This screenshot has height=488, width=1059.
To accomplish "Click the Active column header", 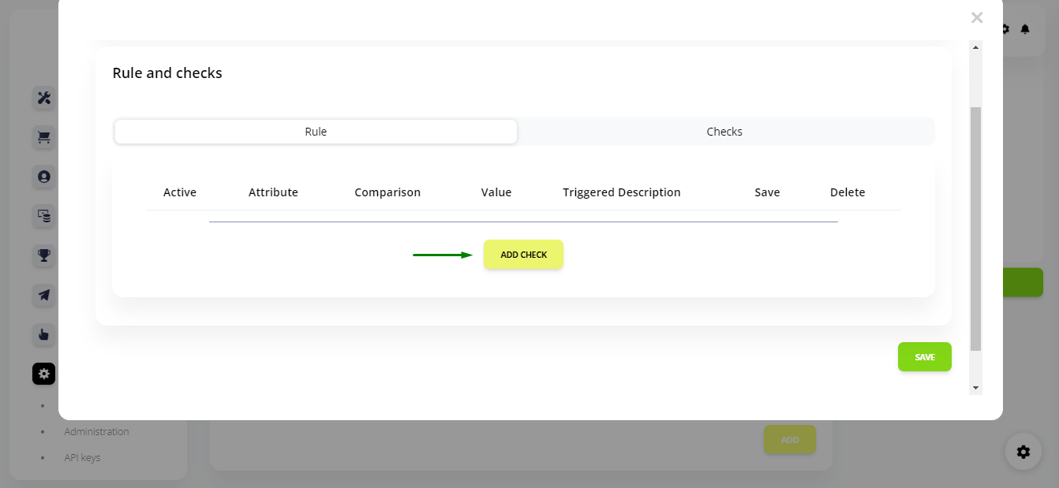I will tap(180, 192).
